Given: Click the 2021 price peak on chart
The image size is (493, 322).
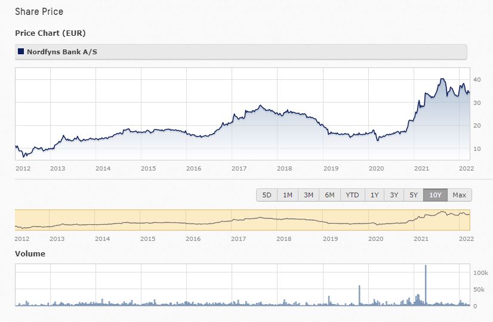Looking at the screenshot, I should click(442, 79).
